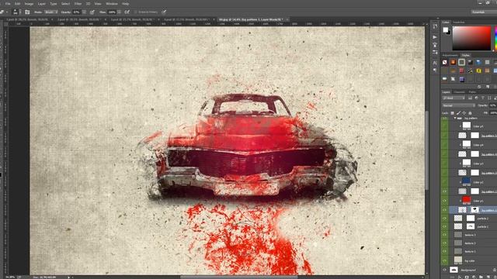Hide the particle 1 layer

point(445,227)
